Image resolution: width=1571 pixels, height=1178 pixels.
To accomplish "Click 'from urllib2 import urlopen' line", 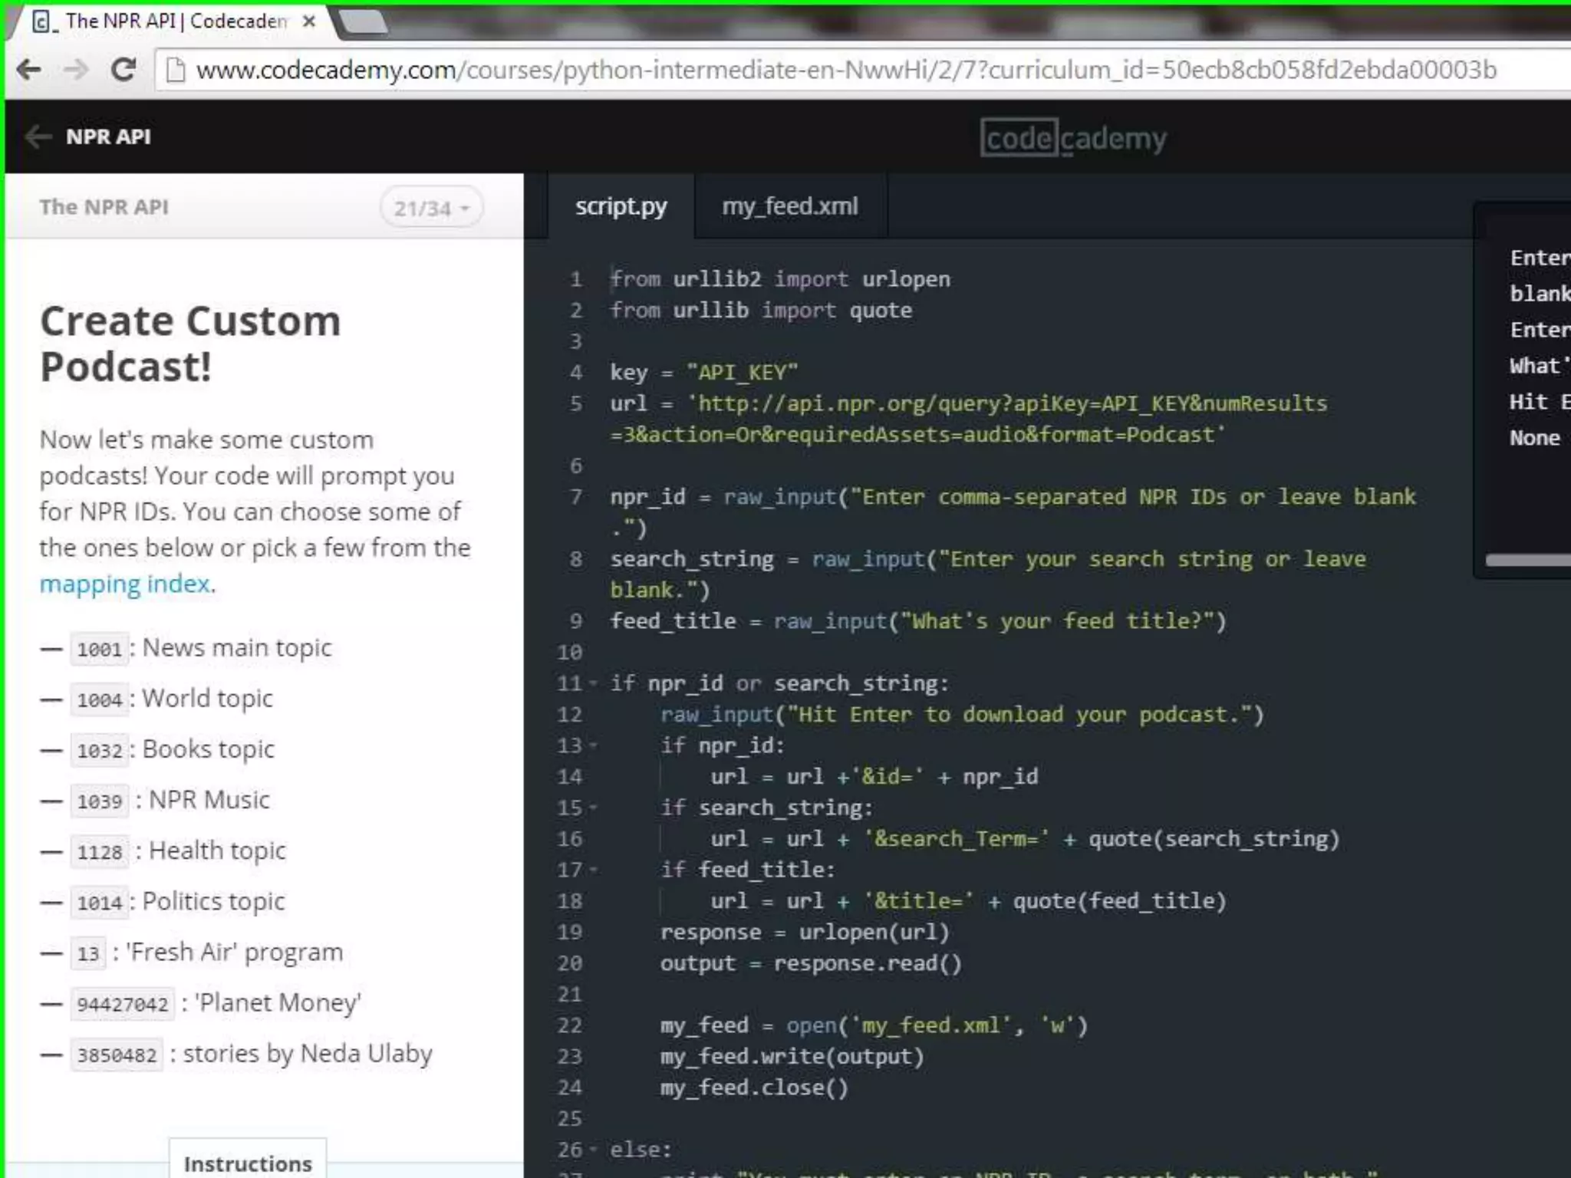I will (780, 279).
